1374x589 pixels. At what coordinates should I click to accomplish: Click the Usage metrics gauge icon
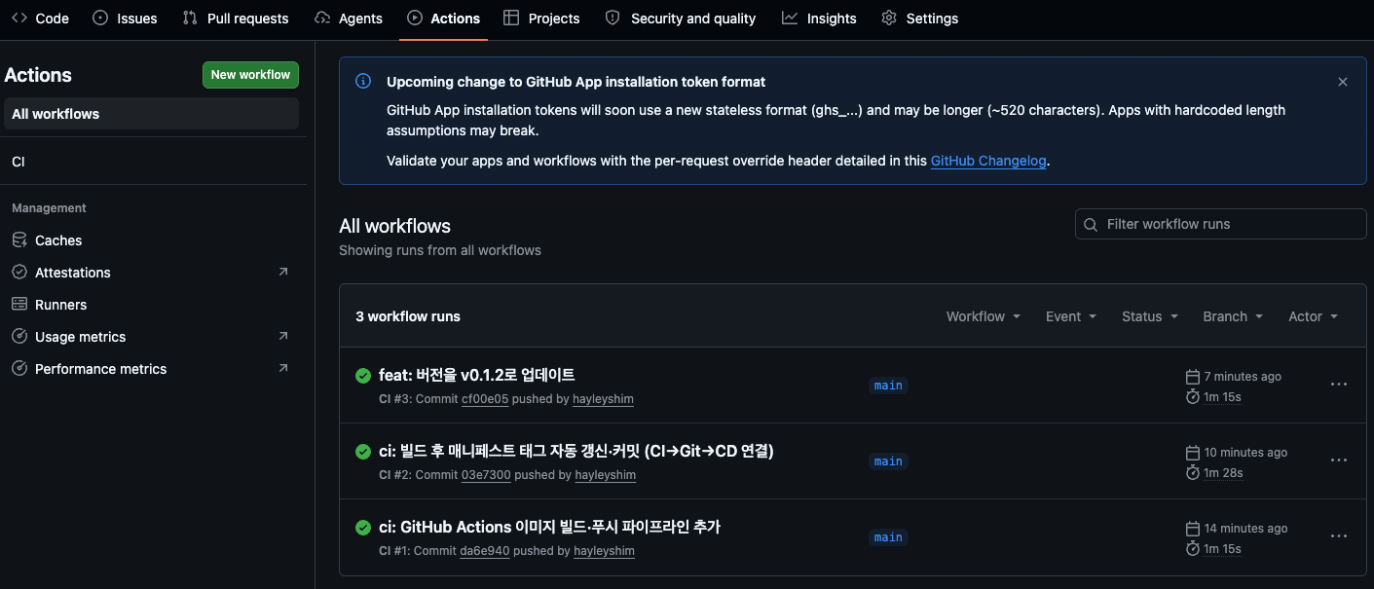tap(19, 337)
